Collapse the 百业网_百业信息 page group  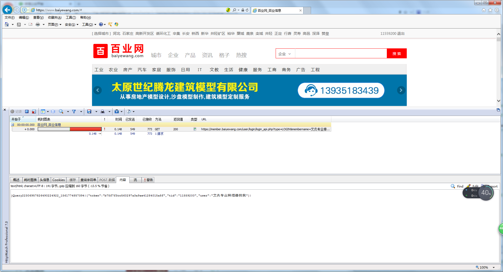point(12,125)
